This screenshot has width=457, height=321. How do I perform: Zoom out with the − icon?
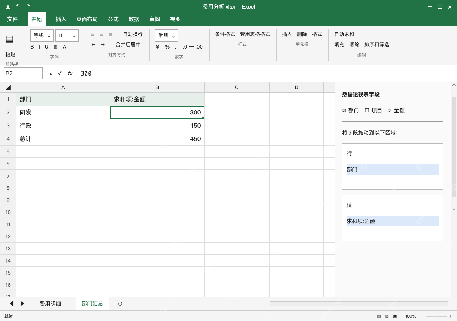point(422,316)
